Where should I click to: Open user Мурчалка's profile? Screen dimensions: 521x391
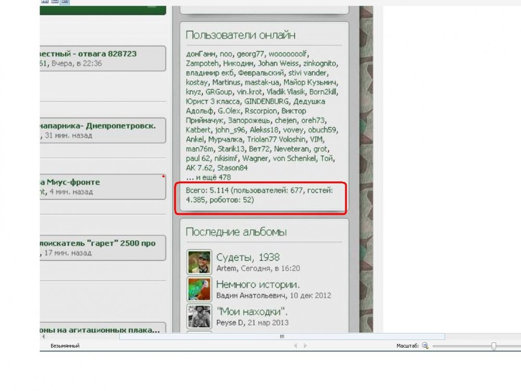click(226, 139)
